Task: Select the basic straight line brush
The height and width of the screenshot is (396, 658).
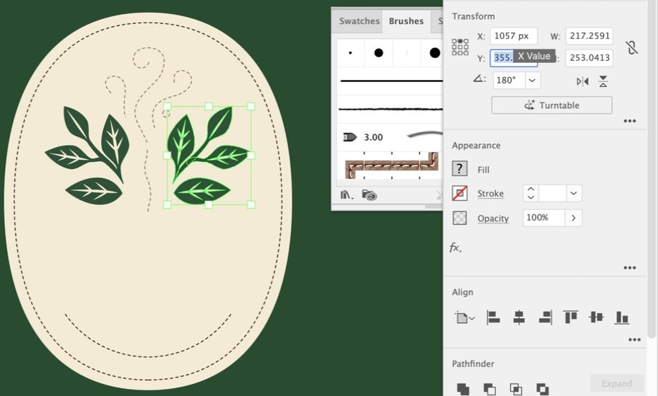Action: click(391, 81)
